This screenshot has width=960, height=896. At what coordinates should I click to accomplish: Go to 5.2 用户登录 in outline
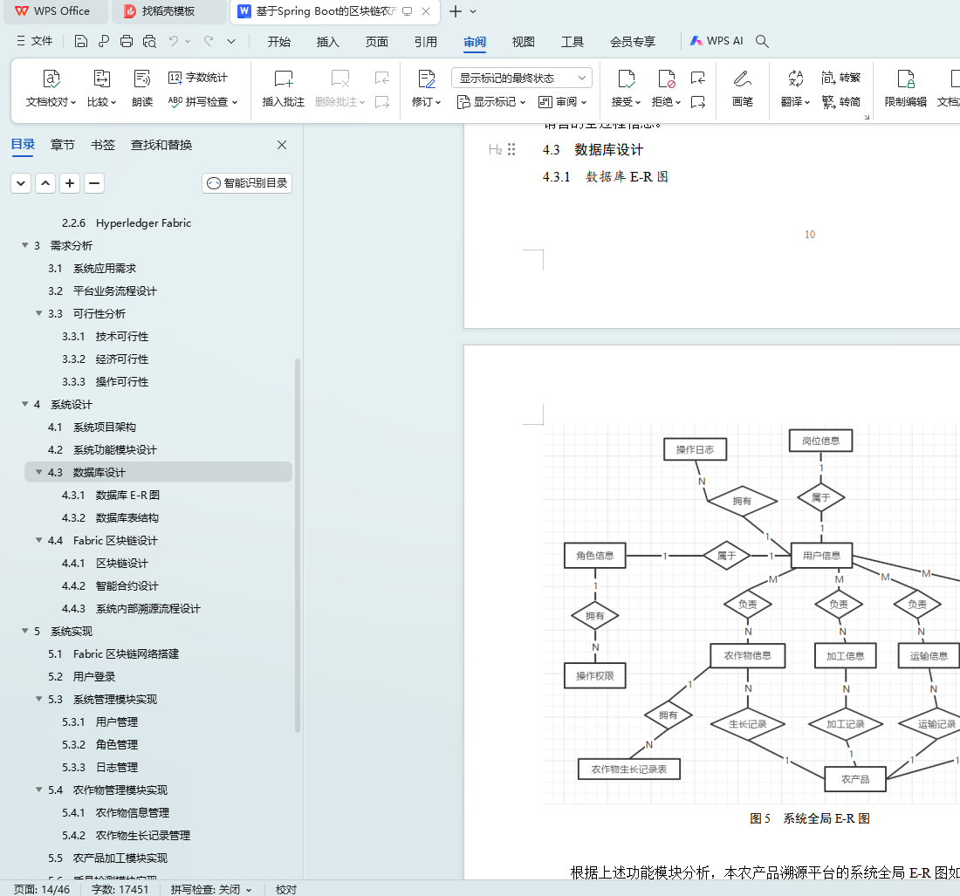pos(82,676)
